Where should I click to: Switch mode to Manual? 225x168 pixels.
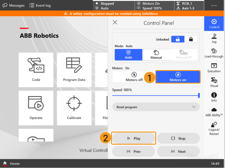156,55
